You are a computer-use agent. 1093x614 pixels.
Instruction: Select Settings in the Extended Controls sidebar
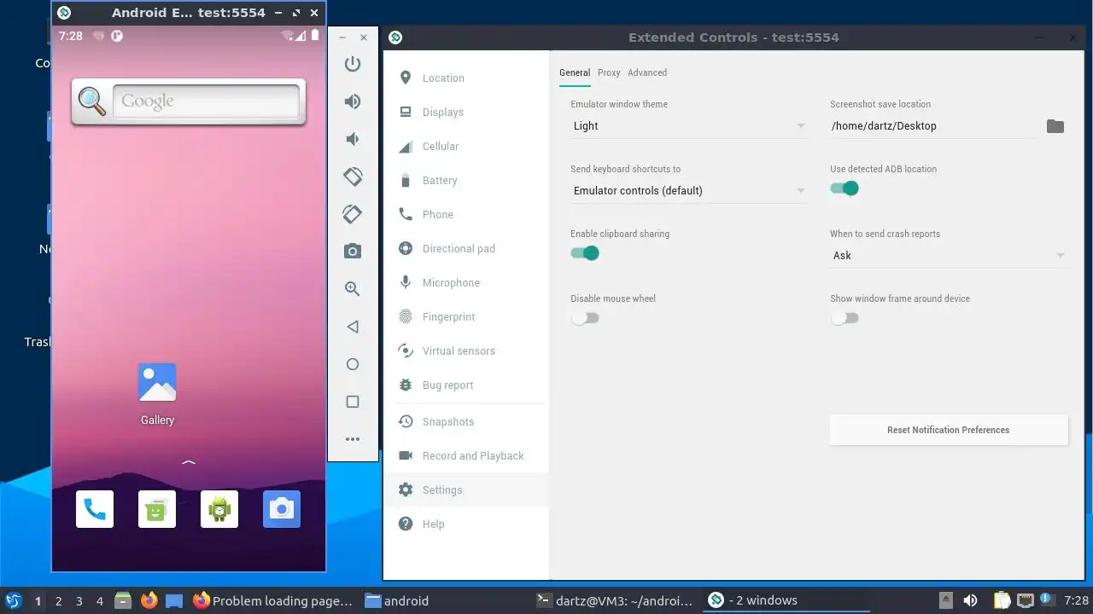pos(465,490)
